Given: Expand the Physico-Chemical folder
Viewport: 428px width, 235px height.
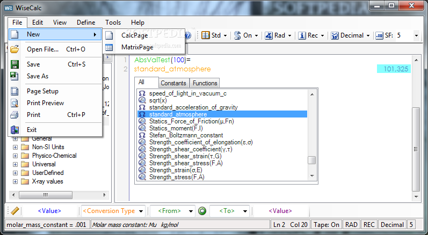Looking at the screenshot, I should [x=15, y=156].
